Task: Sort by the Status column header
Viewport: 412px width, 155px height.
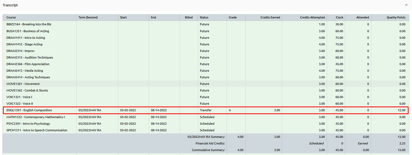Action: click(204, 17)
